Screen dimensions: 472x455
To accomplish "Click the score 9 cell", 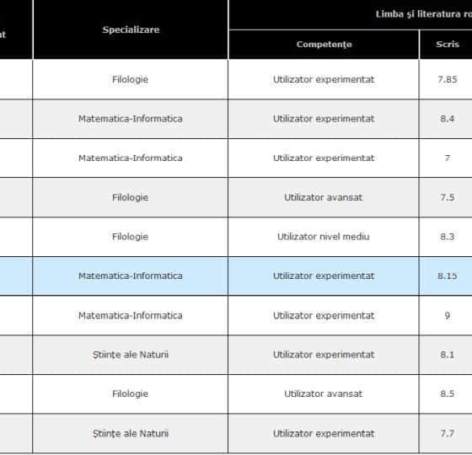I will (x=446, y=315).
